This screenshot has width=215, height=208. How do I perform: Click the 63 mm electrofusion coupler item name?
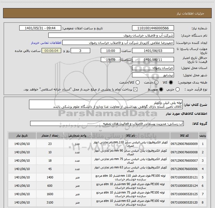pos(131,169)
